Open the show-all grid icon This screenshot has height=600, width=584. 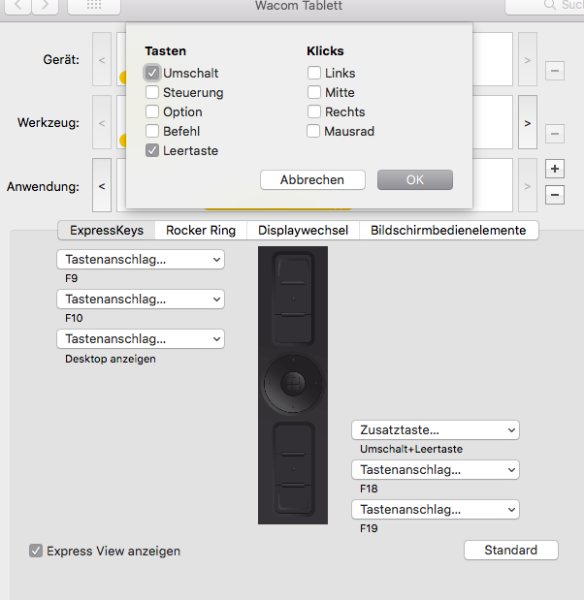pyautogui.click(x=94, y=6)
